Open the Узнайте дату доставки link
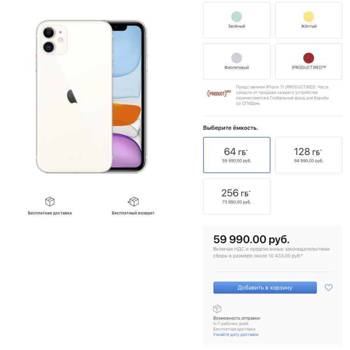This screenshot has height=350, width=350. (236, 335)
